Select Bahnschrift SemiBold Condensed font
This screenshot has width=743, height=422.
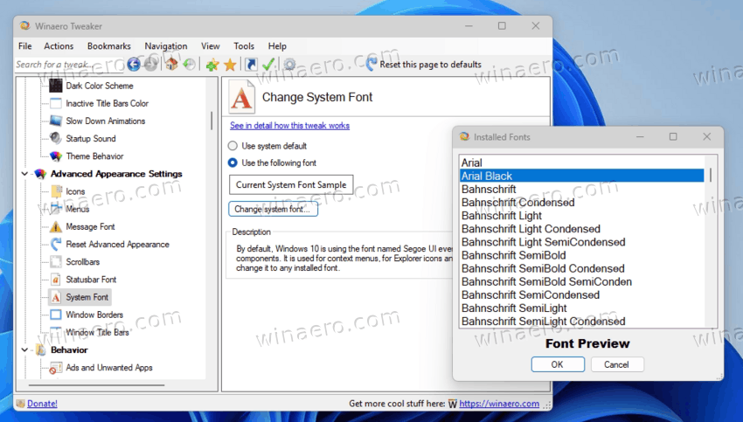[x=582, y=268]
